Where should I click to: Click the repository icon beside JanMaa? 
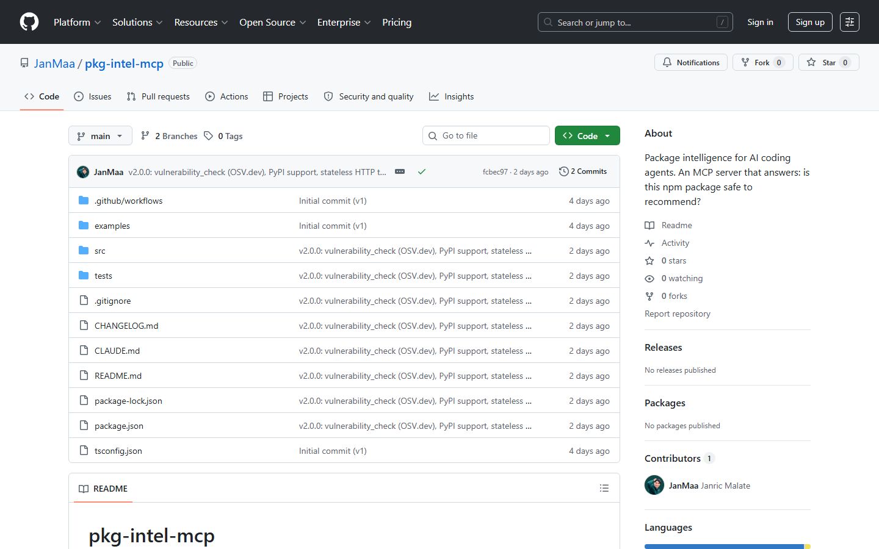24,63
